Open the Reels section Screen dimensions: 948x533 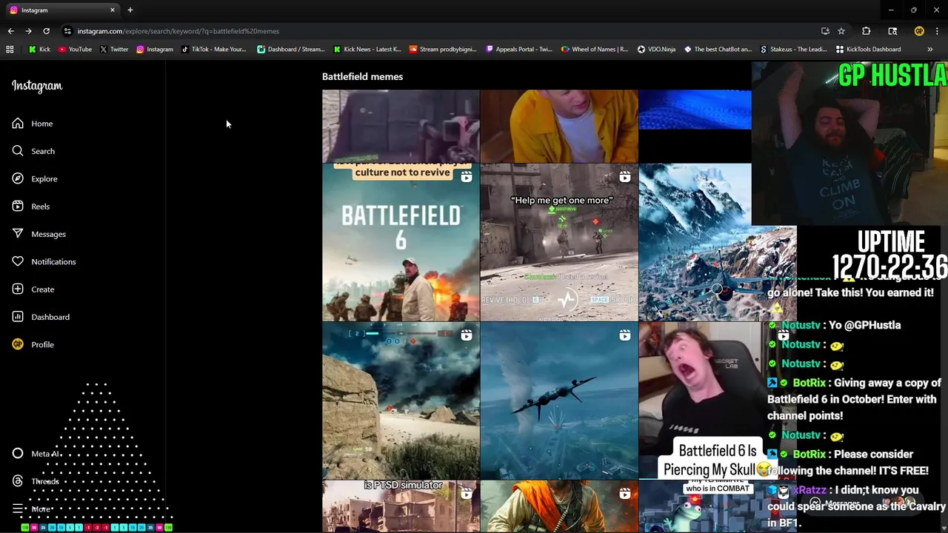[31, 207]
